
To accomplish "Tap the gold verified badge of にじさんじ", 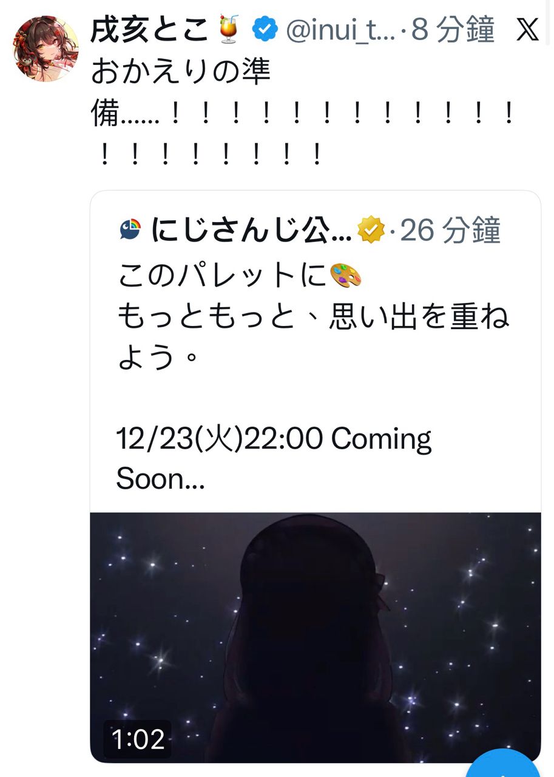I will click(x=371, y=230).
